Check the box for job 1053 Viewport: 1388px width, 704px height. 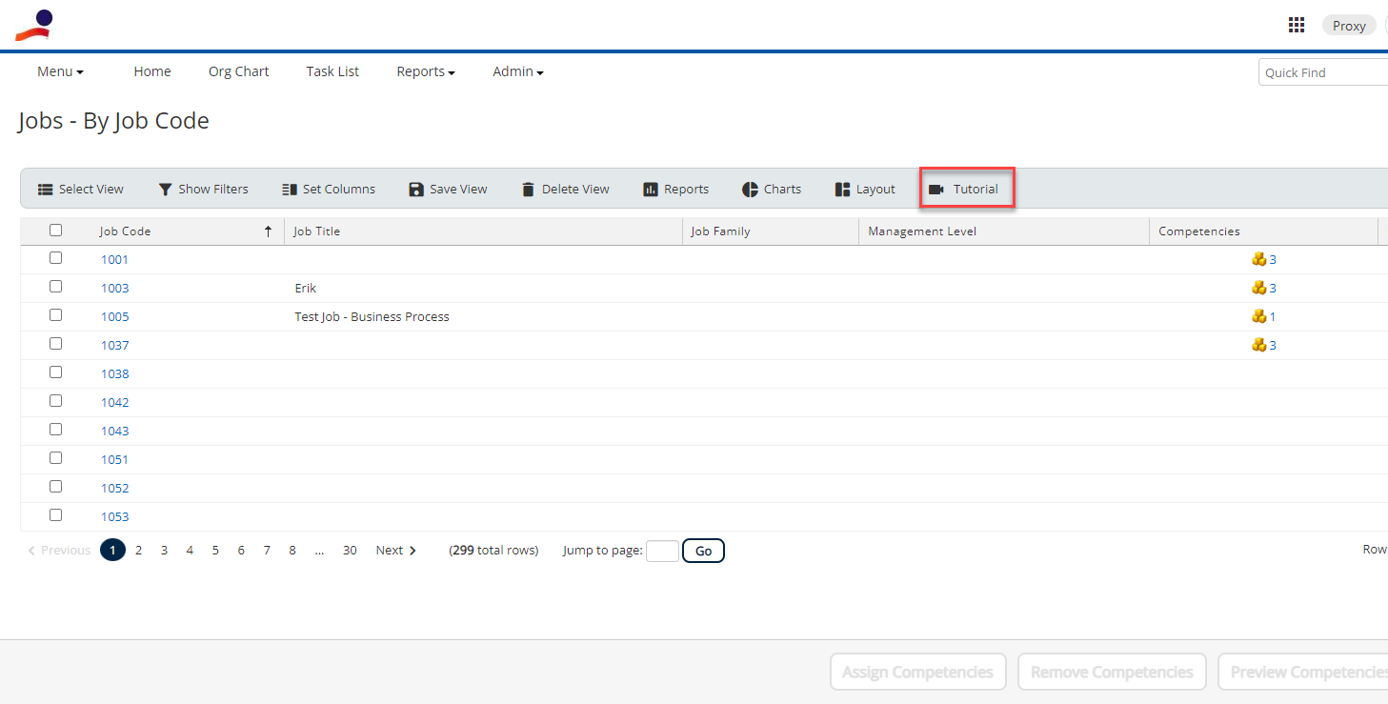(x=55, y=515)
